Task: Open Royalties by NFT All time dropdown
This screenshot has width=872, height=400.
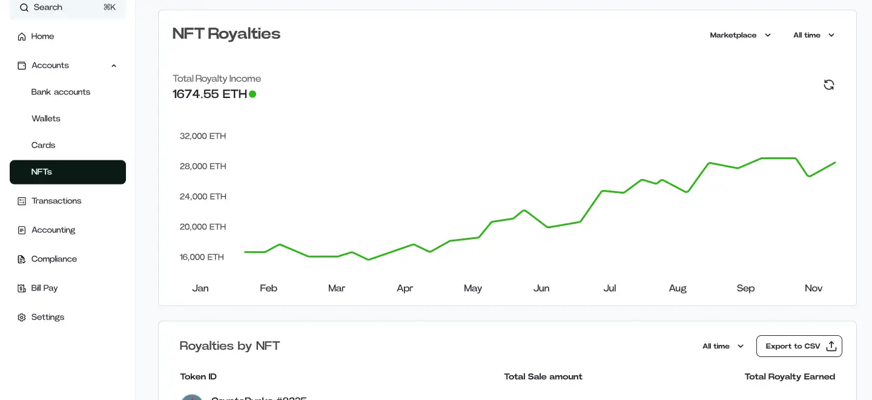Action: tap(723, 346)
